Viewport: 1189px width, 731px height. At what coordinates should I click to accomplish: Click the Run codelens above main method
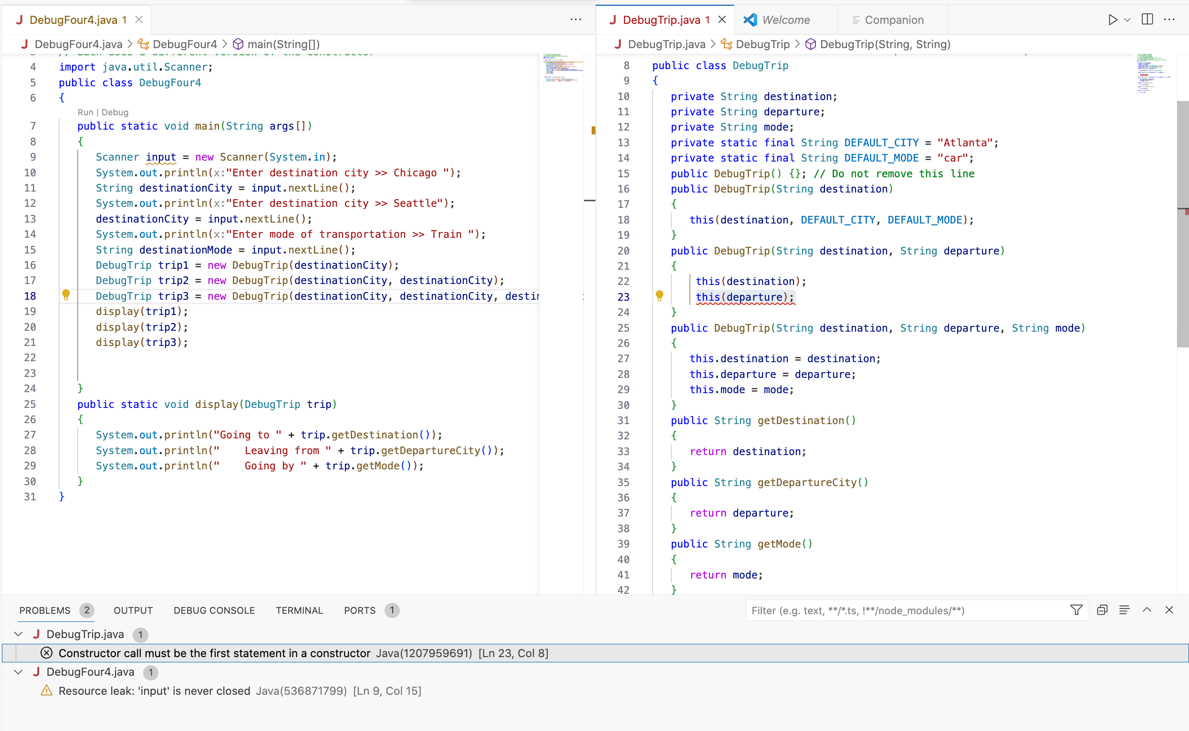[x=85, y=112]
